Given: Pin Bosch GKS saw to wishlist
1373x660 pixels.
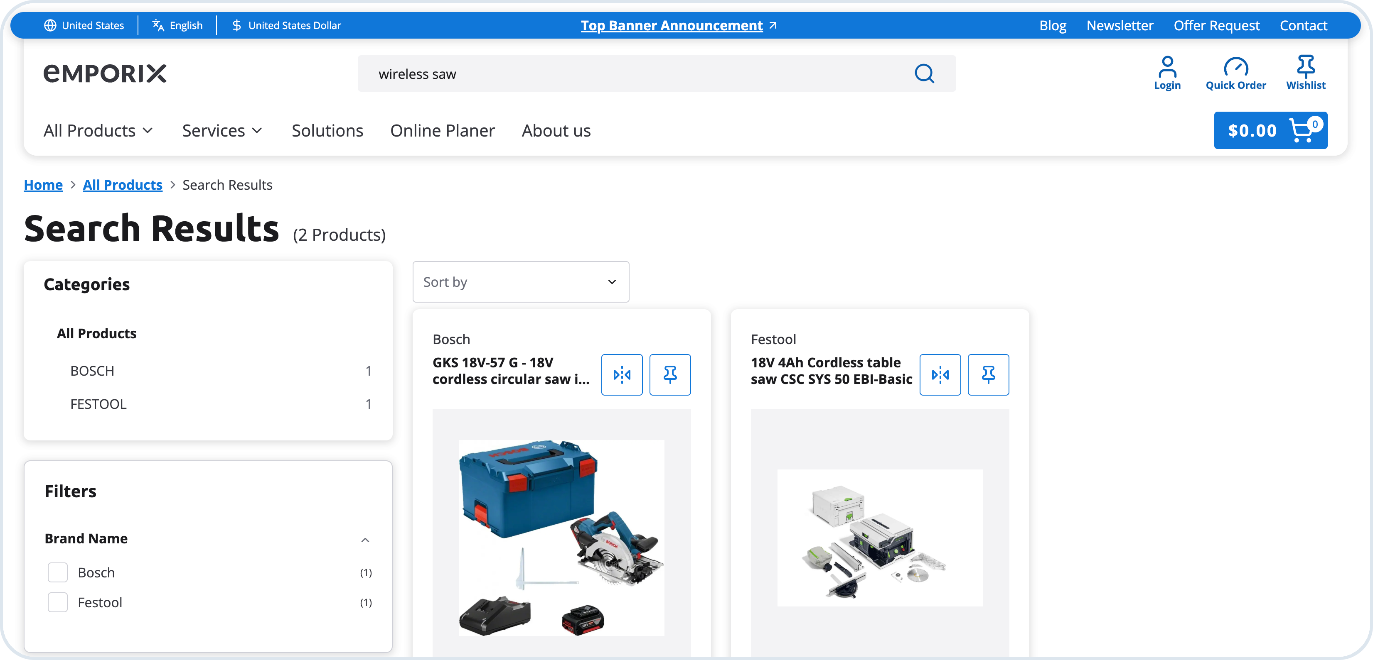Looking at the screenshot, I should [x=670, y=375].
